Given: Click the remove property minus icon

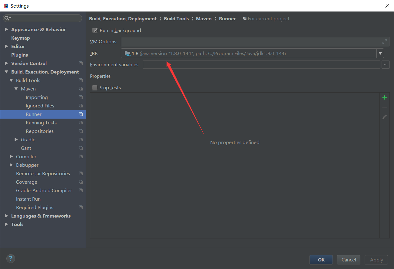Looking at the screenshot, I should pos(385,107).
